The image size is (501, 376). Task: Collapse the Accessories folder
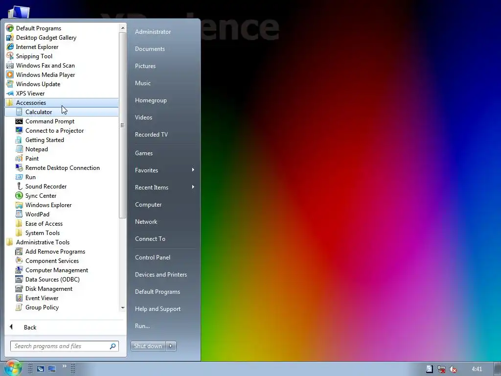tap(62, 103)
